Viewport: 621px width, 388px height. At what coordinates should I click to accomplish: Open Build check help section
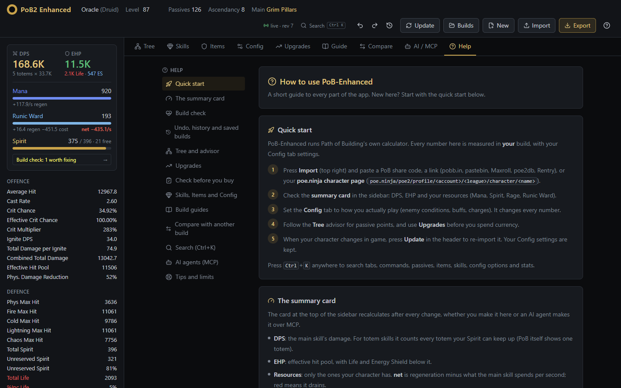click(204, 113)
